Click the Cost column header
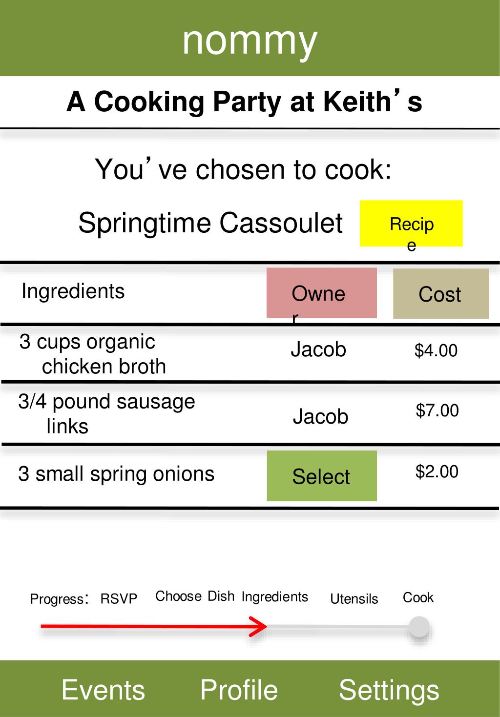This screenshot has height=717, width=500. click(441, 294)
